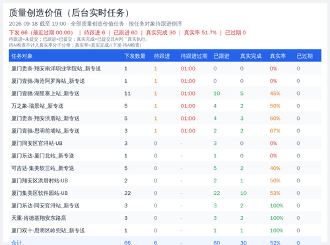Select the report title 质量创造价值(后台实时任务)

70,13
